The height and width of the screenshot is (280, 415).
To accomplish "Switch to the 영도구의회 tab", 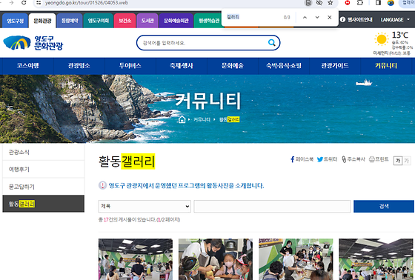I will point(98,21).
